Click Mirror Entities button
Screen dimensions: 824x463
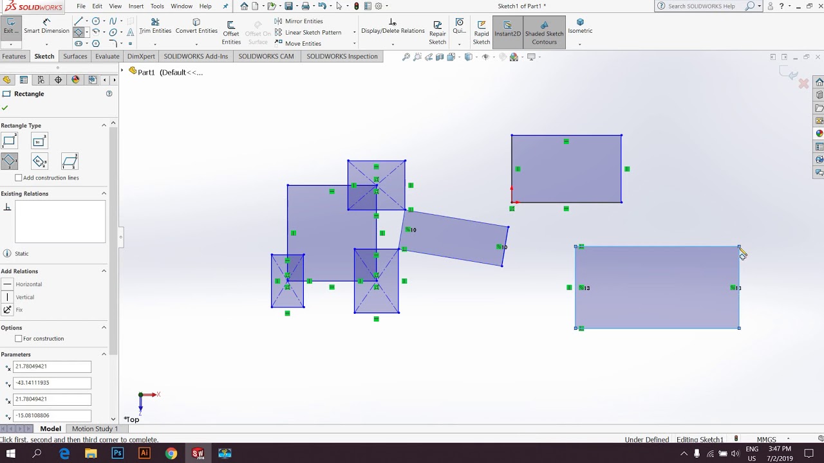pos(299,21)
